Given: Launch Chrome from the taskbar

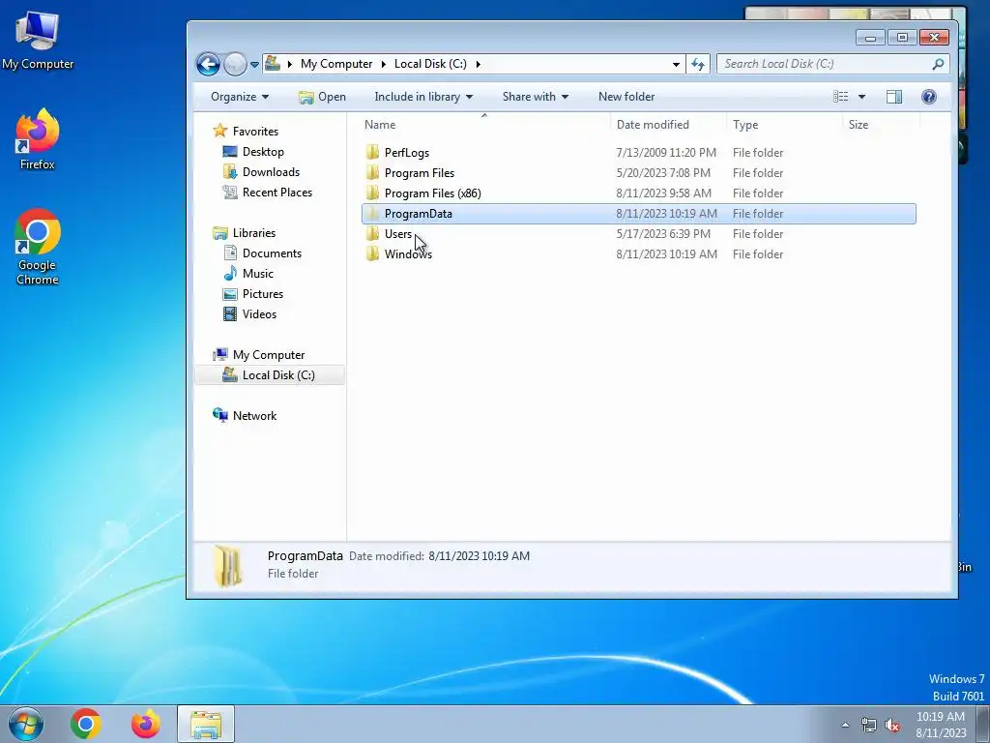Looking at the screenshot, I should click(x=86, y=724).
